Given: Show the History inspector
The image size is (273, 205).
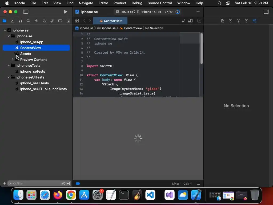Looking at the screenshot, I should (231, 21).
